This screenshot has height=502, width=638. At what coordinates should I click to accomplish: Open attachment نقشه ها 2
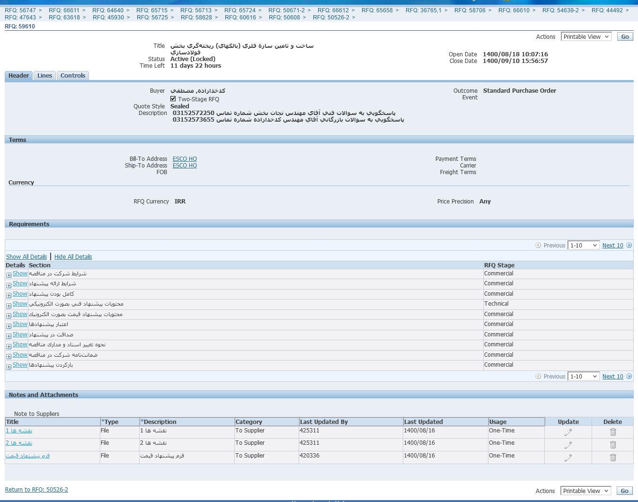click(19, 443)
